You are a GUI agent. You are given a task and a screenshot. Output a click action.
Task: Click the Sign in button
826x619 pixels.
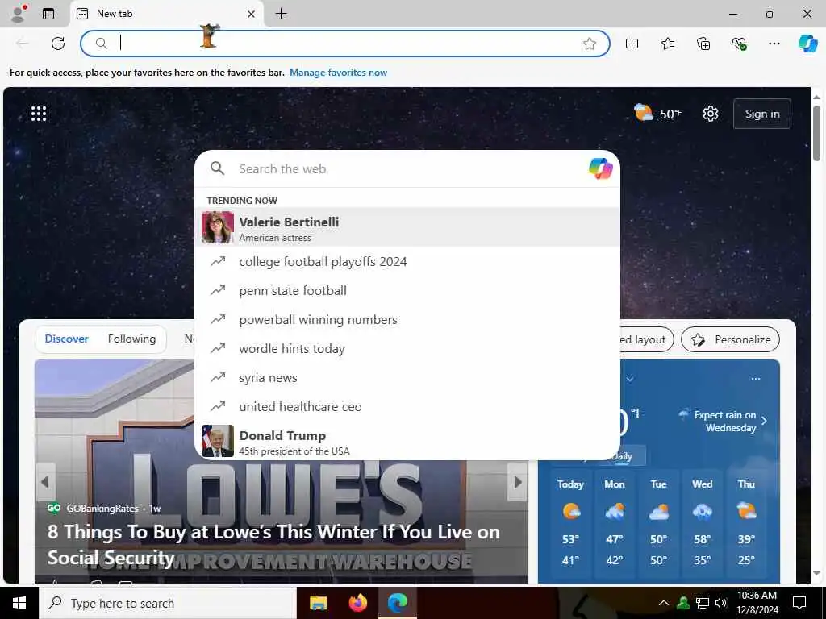(761, 114)
